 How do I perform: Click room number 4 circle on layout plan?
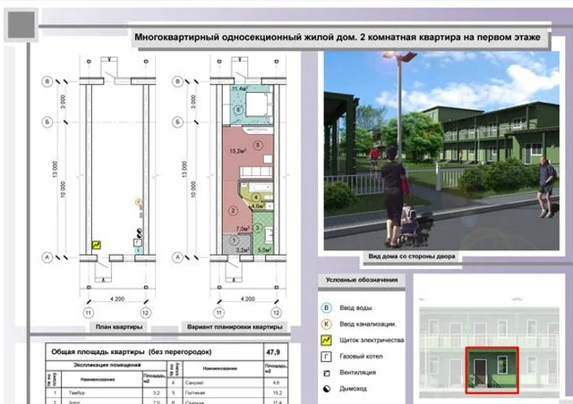point(257,198)
